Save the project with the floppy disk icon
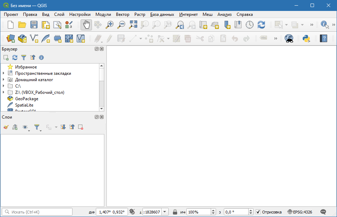Image resolution: width=337 pixels, height=217 pixels. pos(34,25)
